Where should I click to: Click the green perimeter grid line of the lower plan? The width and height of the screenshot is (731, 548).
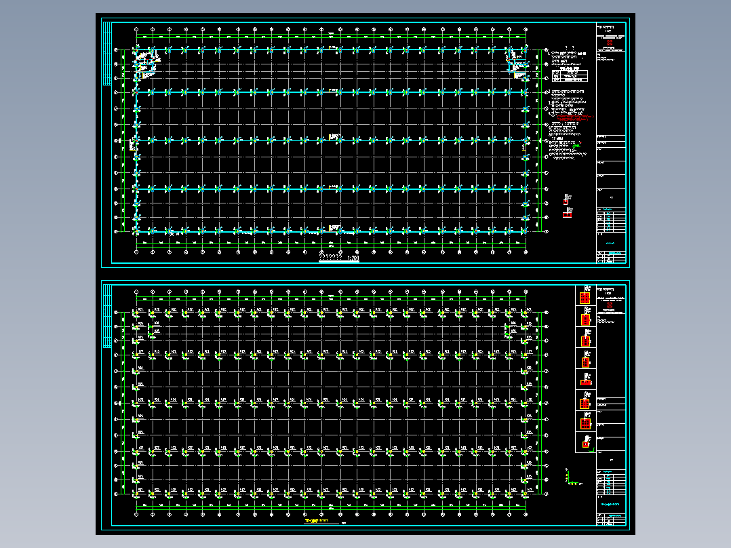332,297
